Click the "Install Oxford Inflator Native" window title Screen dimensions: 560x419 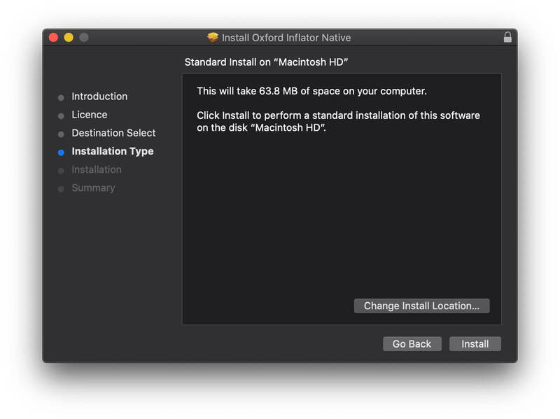[286, 38]
